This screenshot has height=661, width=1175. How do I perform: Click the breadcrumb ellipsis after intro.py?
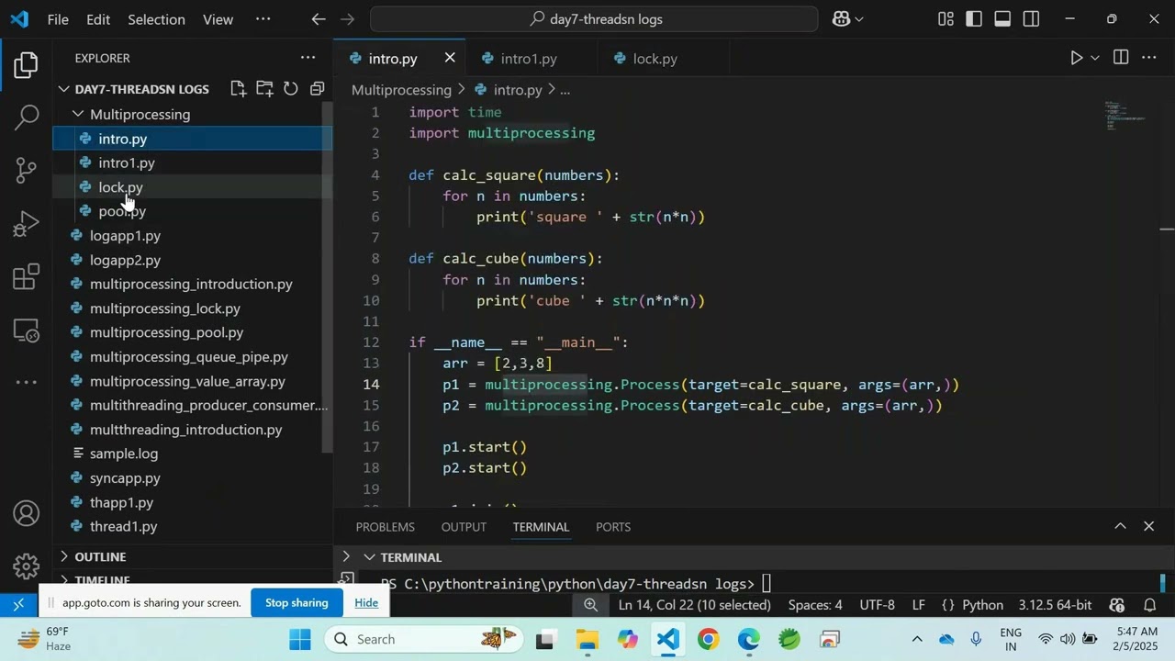click(565, 90)
